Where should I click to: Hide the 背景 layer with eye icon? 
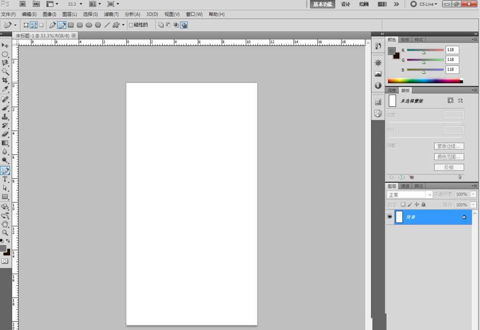pyautogui.click(x=390, y=217)
